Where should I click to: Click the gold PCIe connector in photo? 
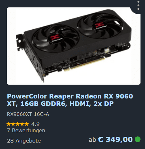click(85, 64)
